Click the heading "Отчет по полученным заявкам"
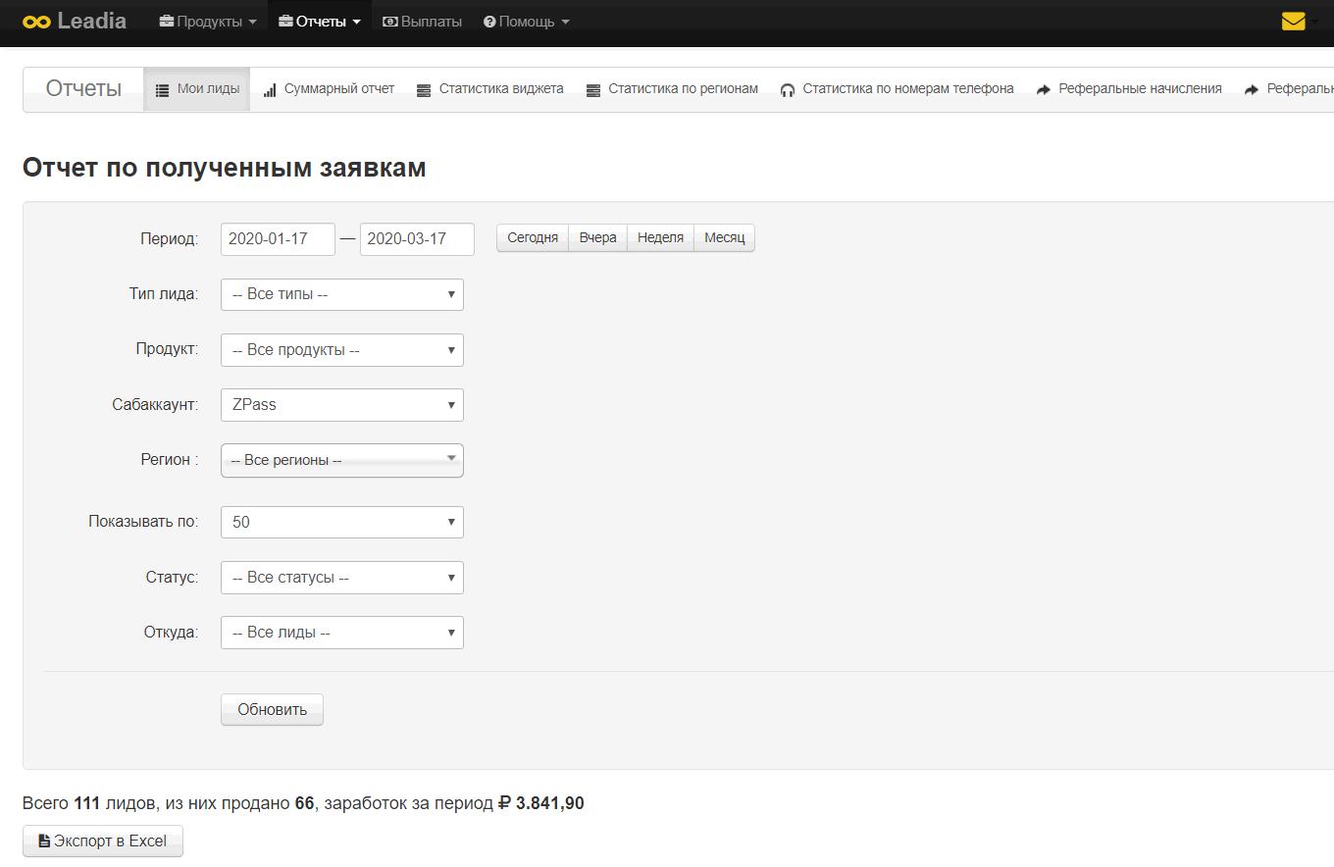1334x867 pixels. click(225, 168)
